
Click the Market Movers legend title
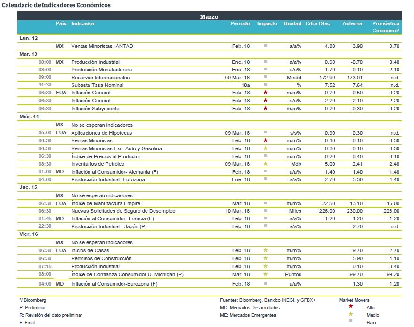coord(354,300)
